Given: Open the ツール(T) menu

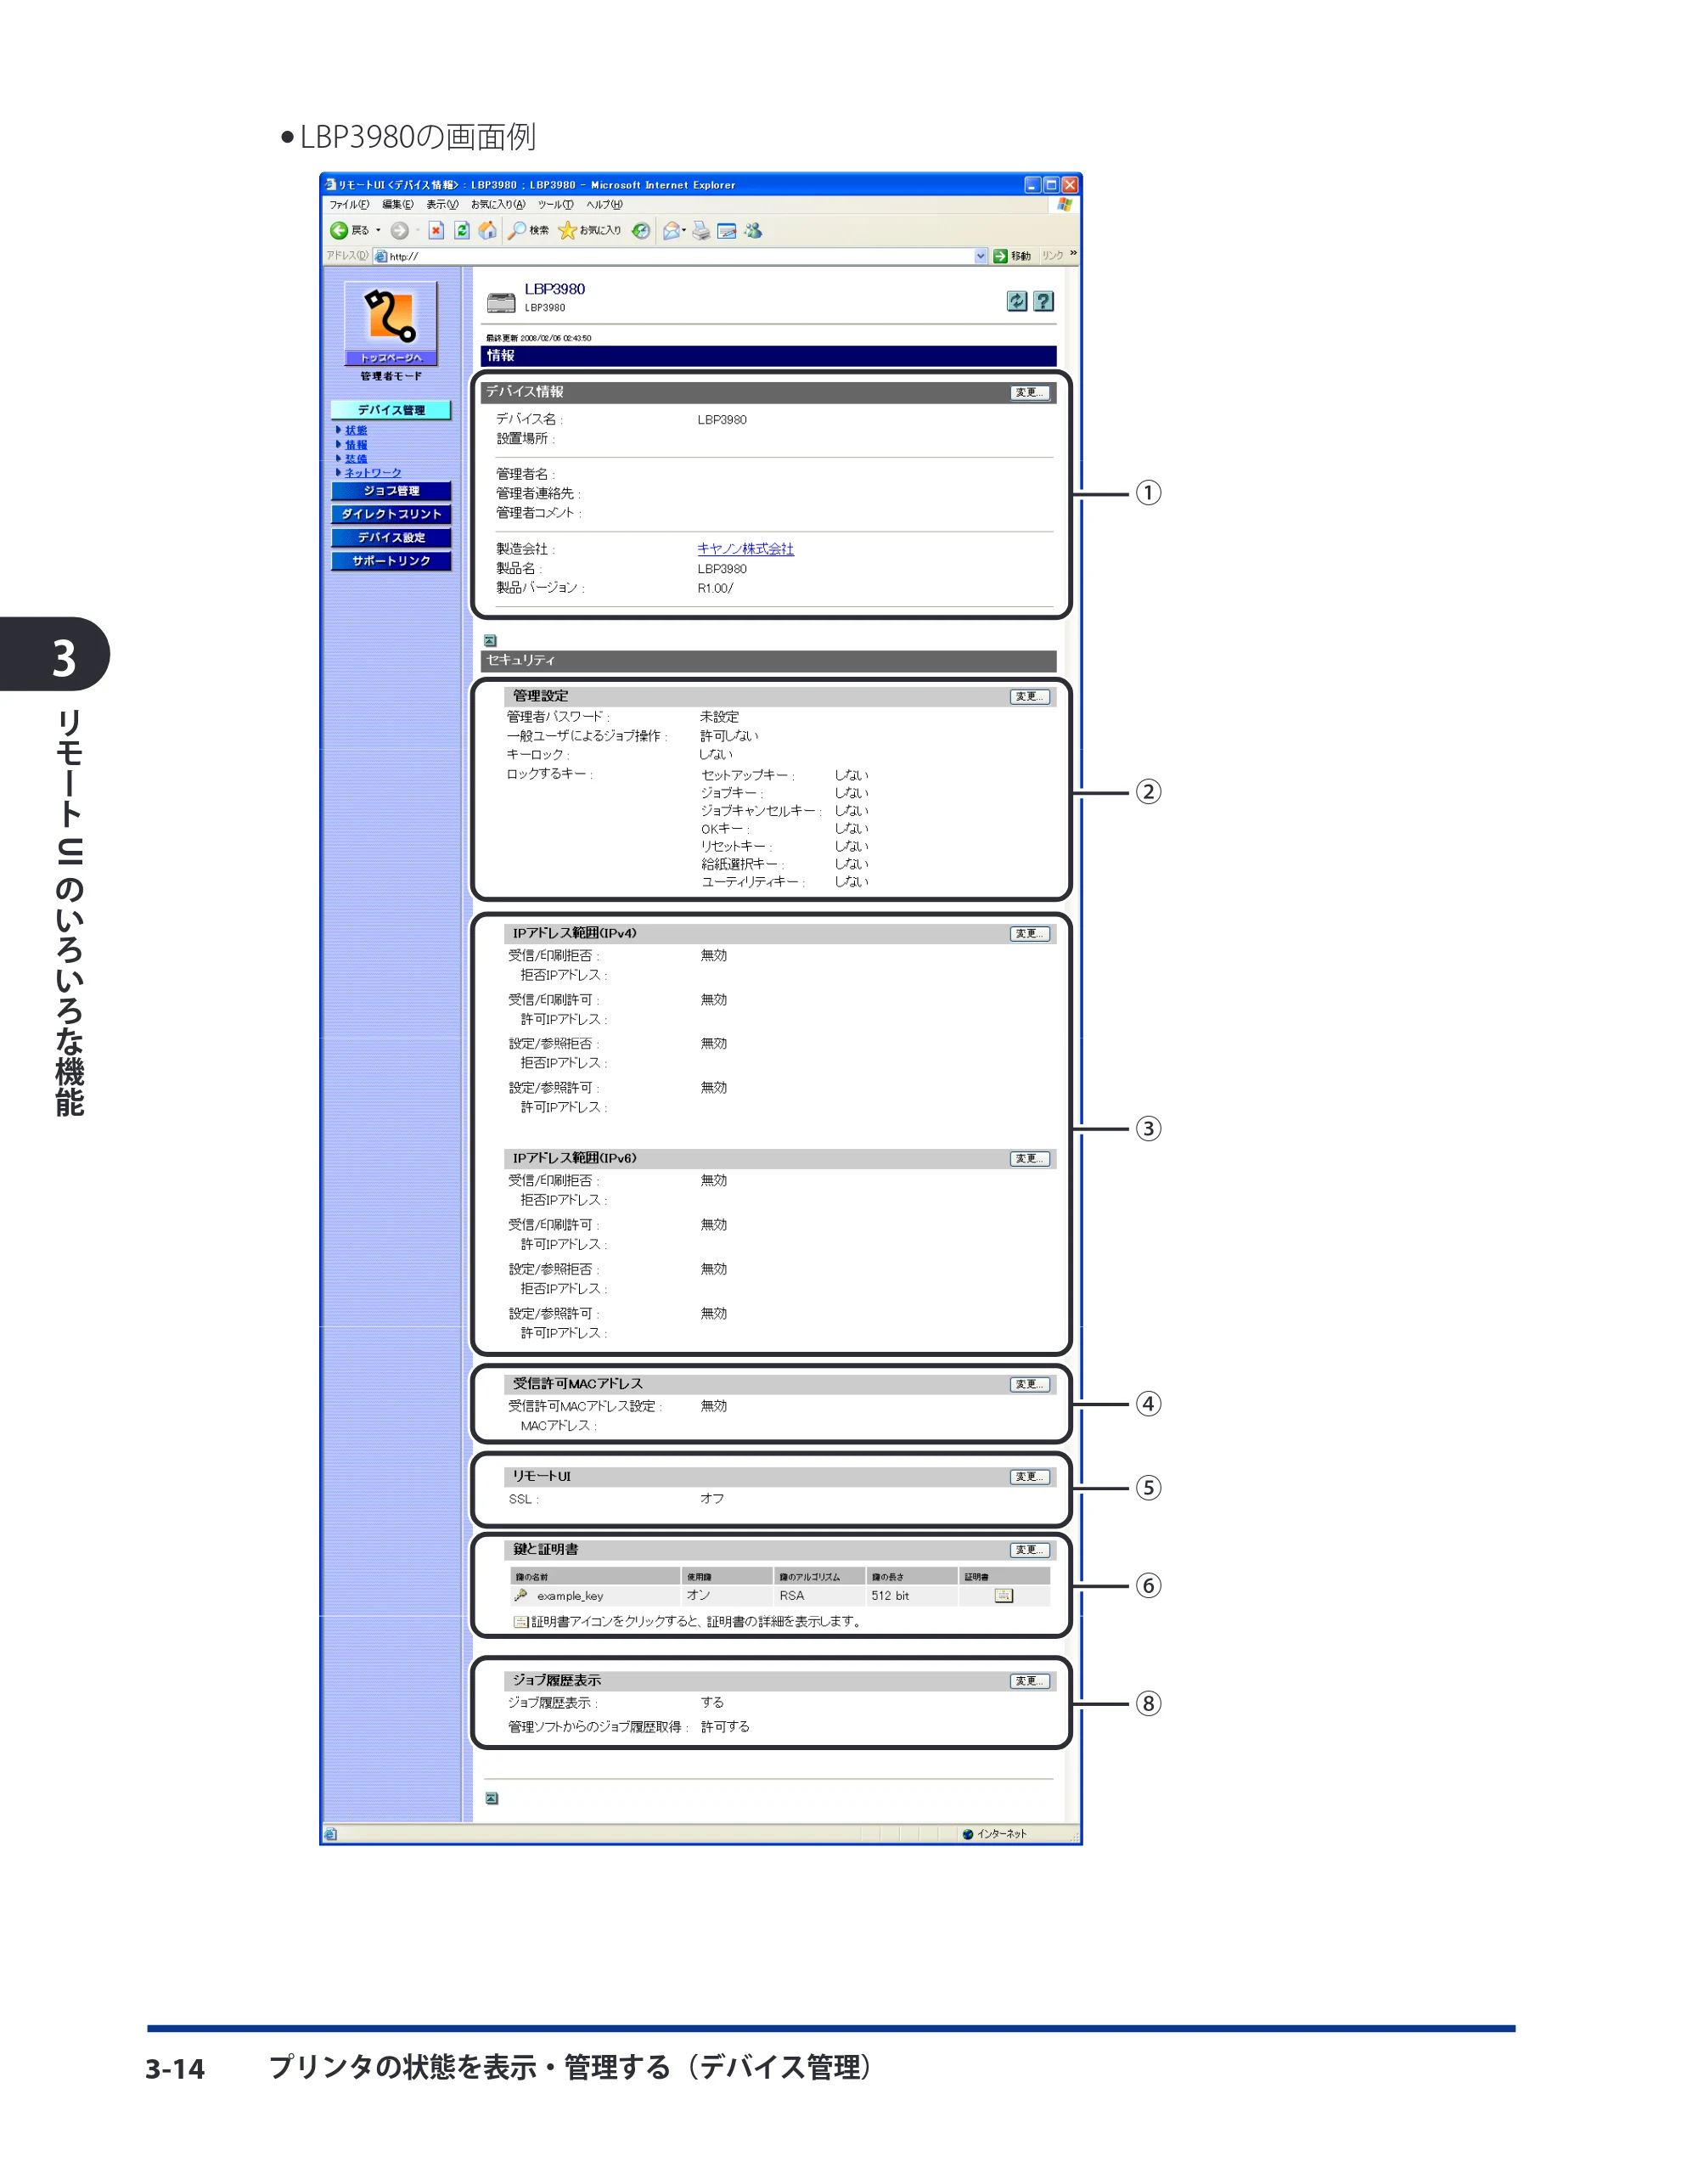Looking at the screenshot, I should click(555, 205).
